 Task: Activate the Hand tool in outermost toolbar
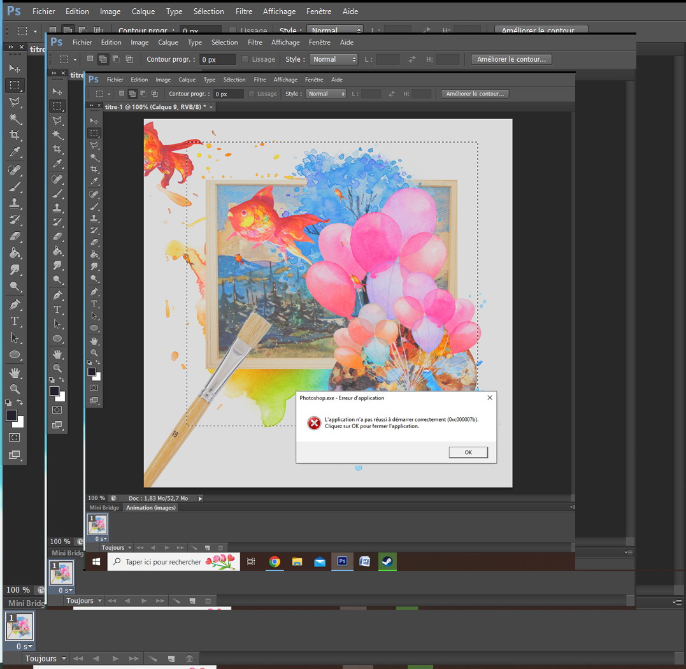click(15, 372)
